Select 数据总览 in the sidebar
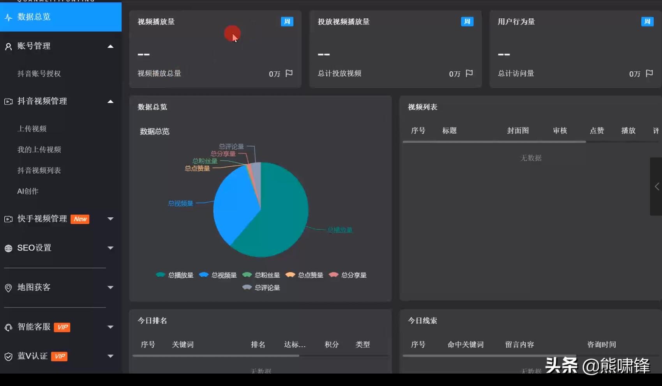This screenshot has width=662, height=386. click(x=31, y=17)
